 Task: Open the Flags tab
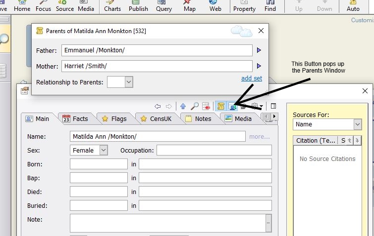click(113, 118)
